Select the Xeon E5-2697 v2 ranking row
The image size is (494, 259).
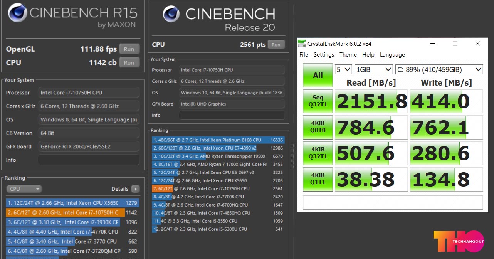[x=218, y=172]
